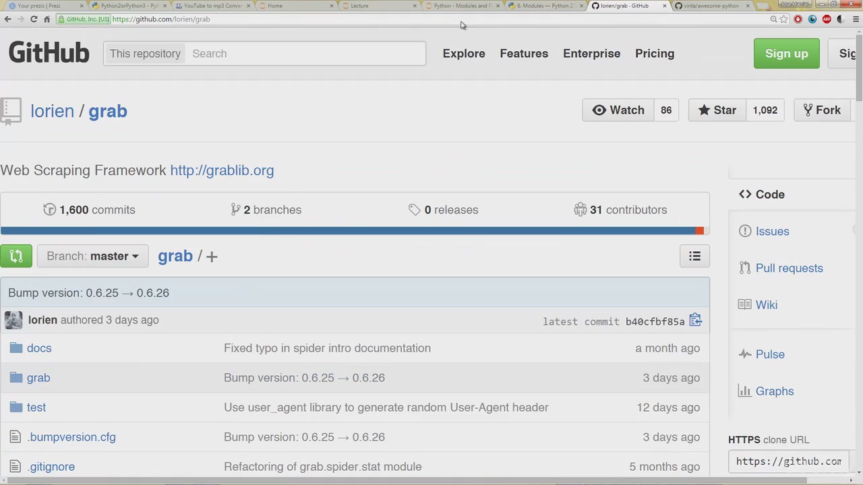Open the 'Fixed typo in spider intro documentation' commit
The width and height of the screenshot is (863, 485).
[327, 348]
